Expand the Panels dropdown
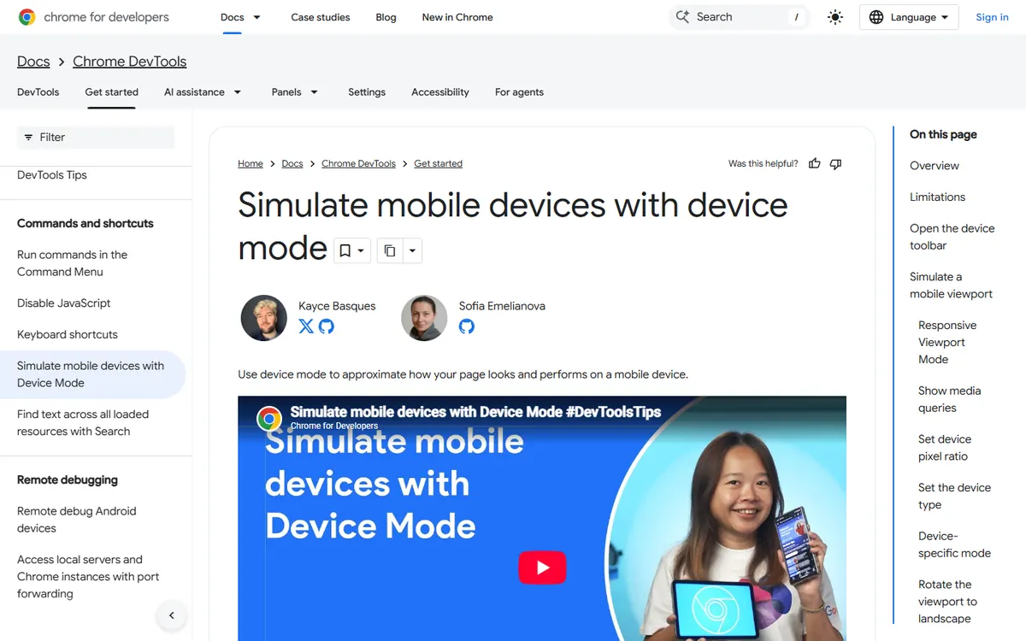This screenshot has width=1026, height=641. [x=314, y=92]
